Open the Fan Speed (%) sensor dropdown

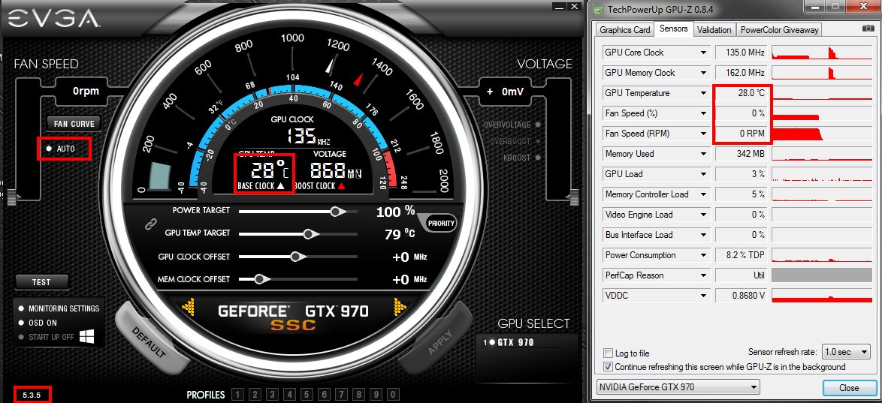(x=703, y=113)
